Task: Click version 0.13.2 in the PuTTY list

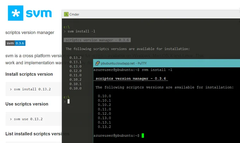Action: 104,127
